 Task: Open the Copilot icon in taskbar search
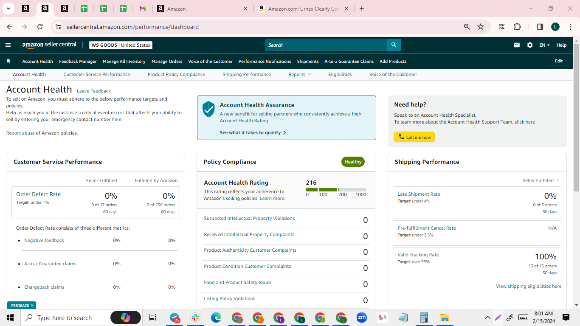tap(125, 318)
